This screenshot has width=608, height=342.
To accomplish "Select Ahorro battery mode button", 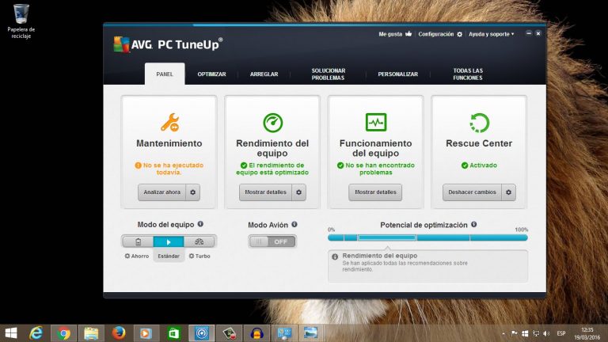I will click(x=138, y=241).
